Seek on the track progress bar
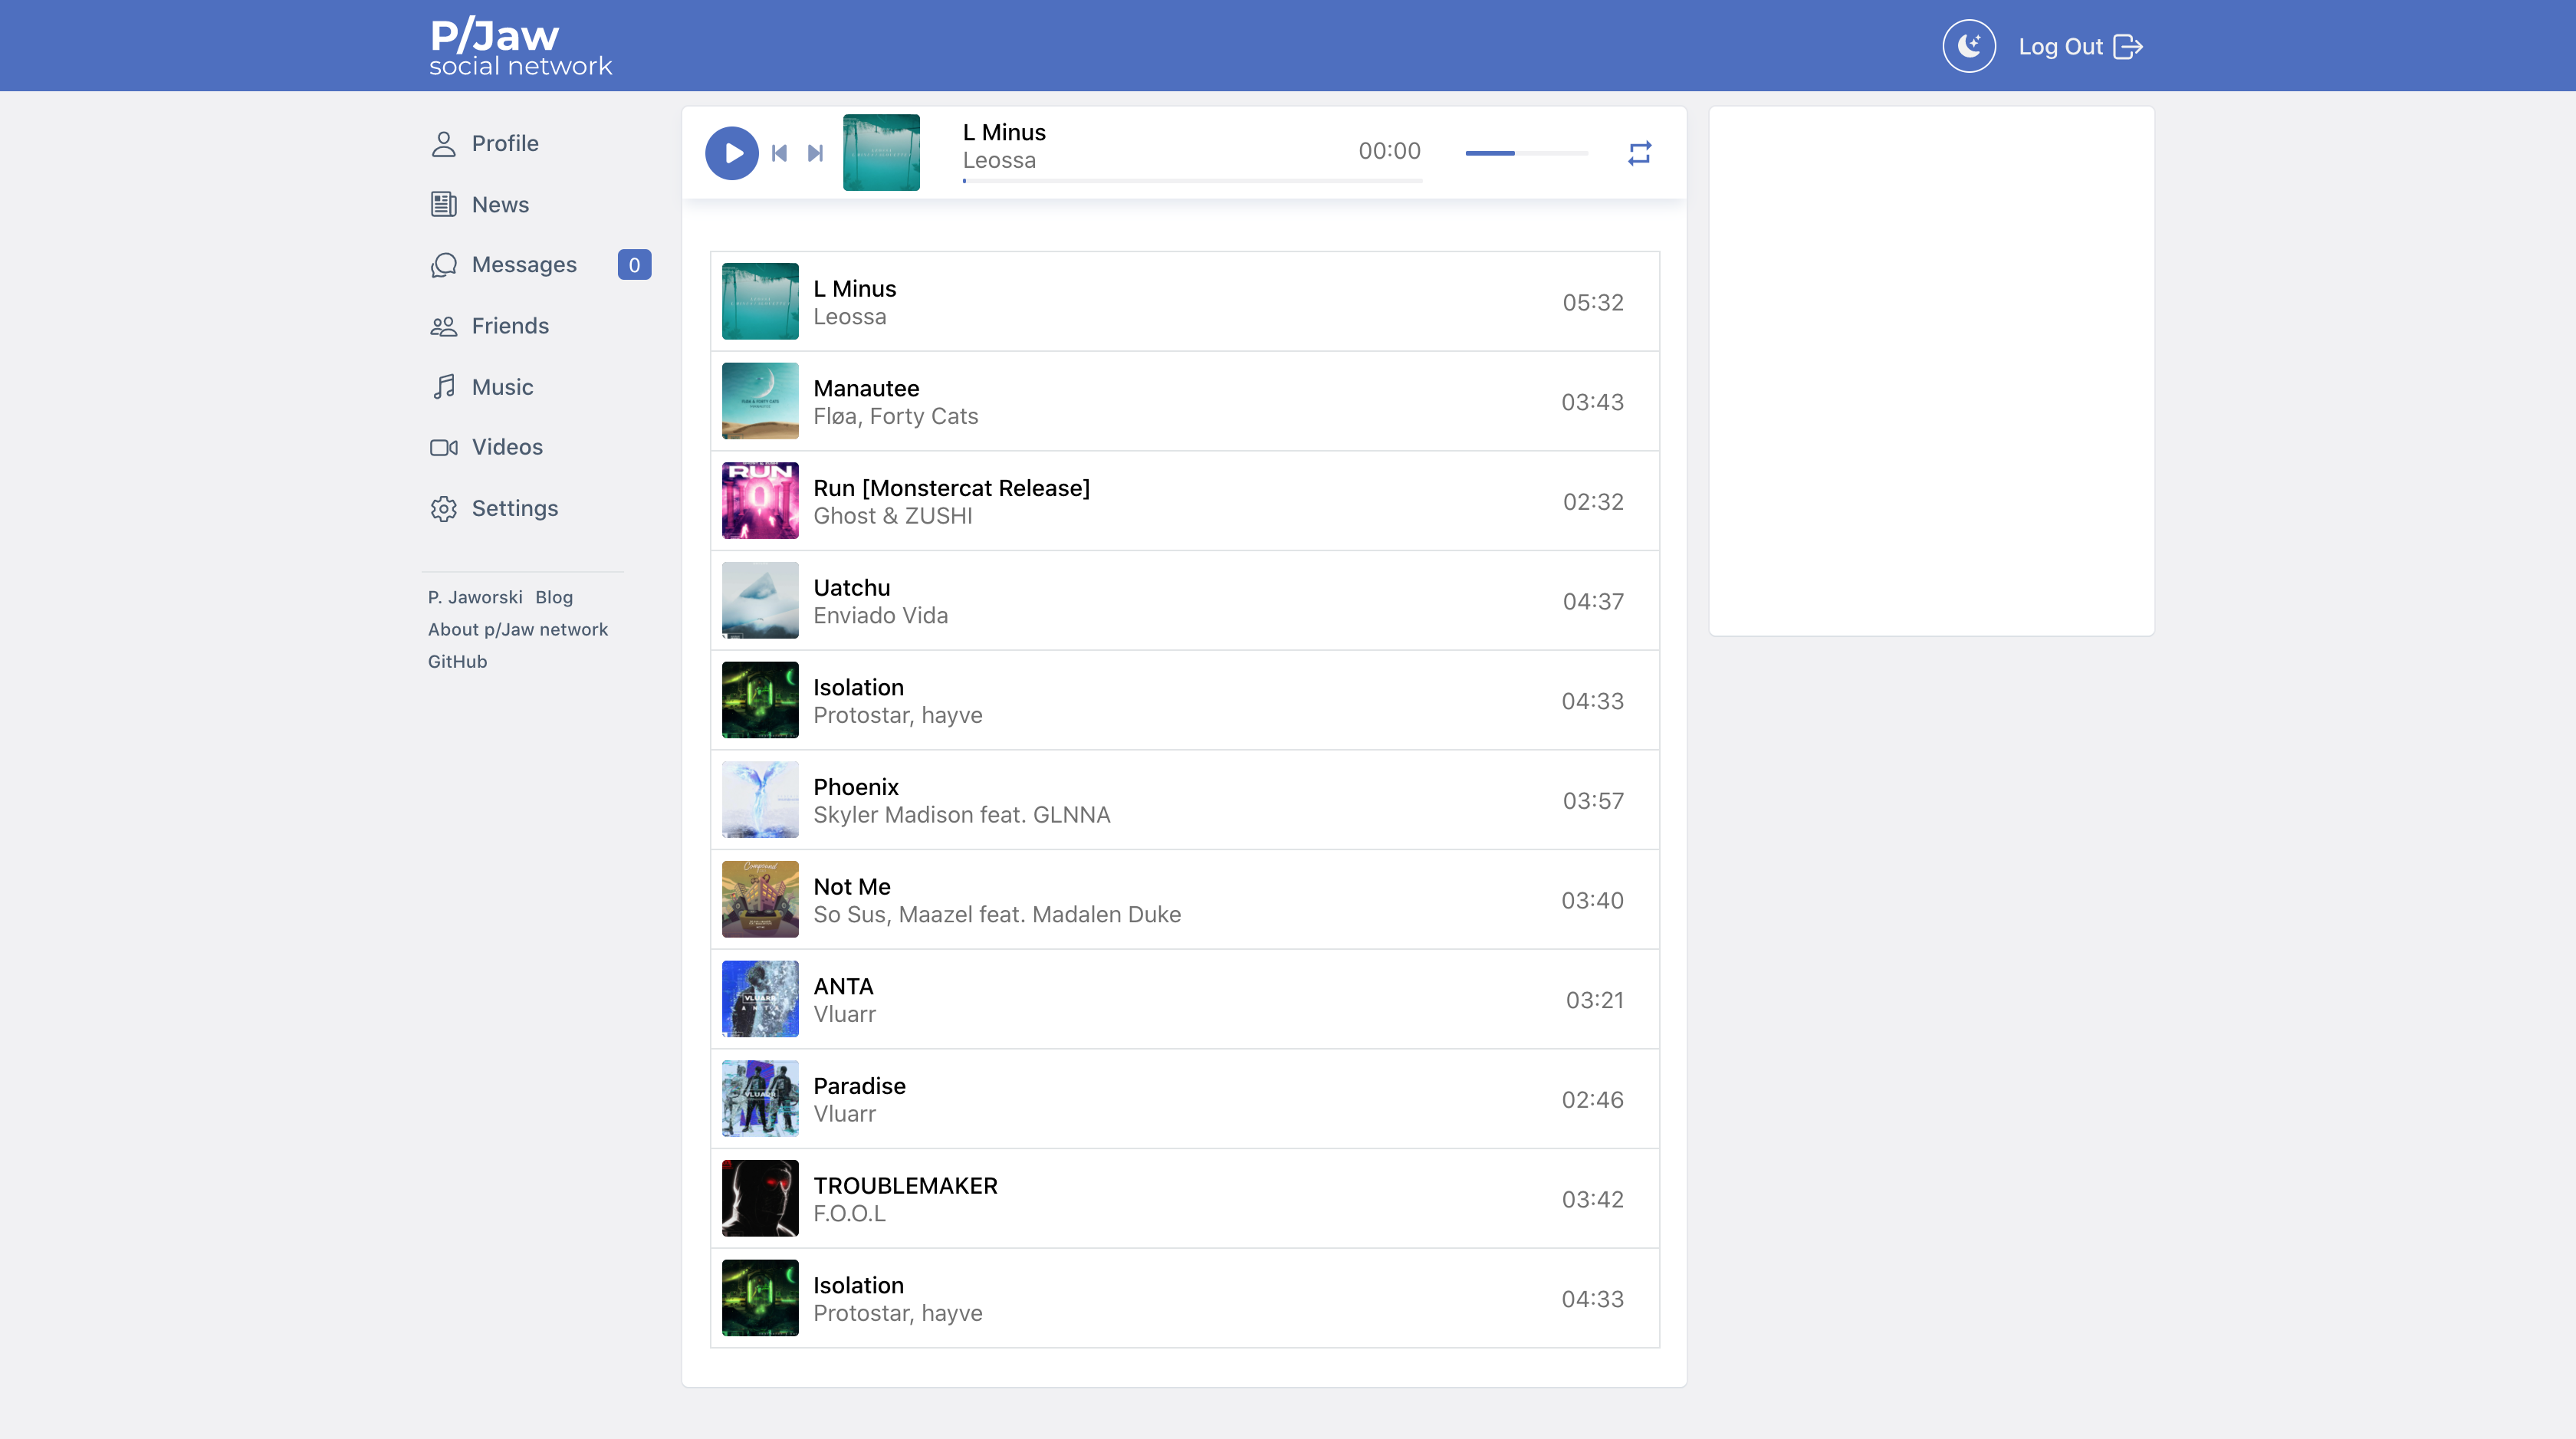This screenshot has width=2576, height=1439. [1192, 181]
